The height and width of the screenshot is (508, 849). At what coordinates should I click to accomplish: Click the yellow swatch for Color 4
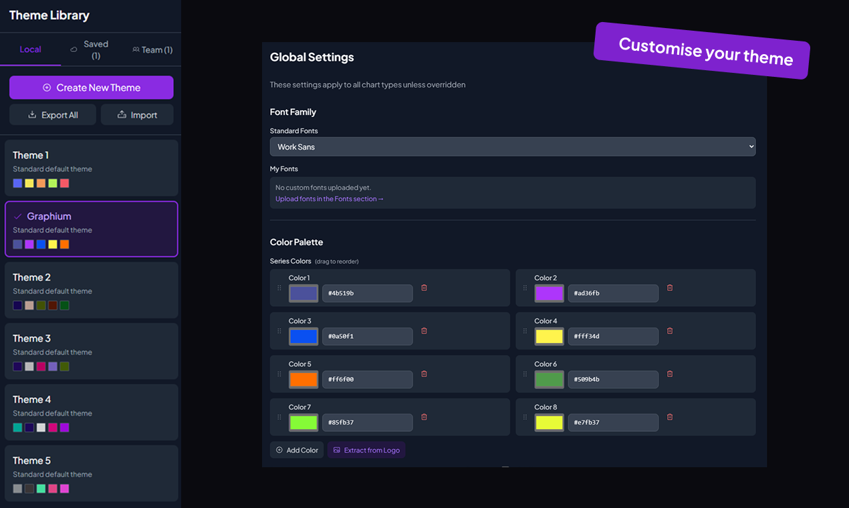[x=549, y=336]
